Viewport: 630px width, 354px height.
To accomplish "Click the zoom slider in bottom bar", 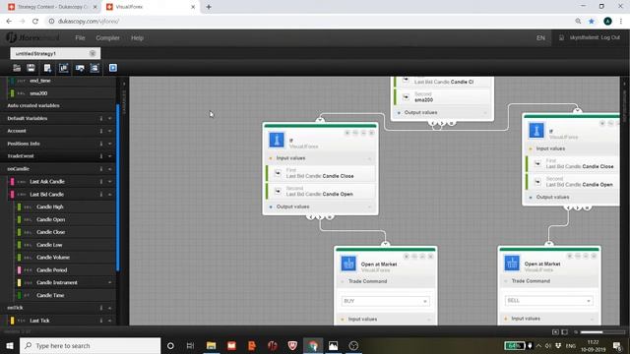I will [x=601, y=332].
